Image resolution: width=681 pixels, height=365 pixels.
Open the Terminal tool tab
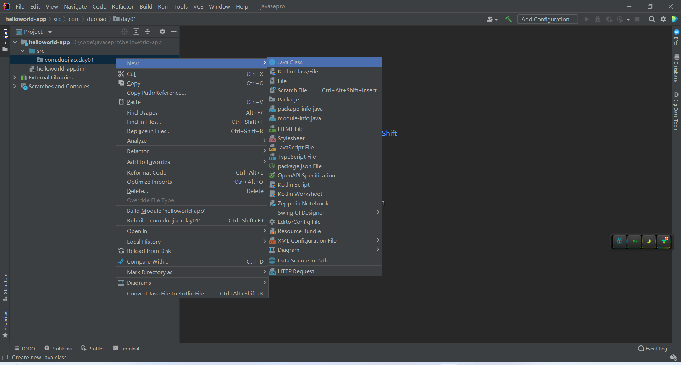click(x=126, y=349)
